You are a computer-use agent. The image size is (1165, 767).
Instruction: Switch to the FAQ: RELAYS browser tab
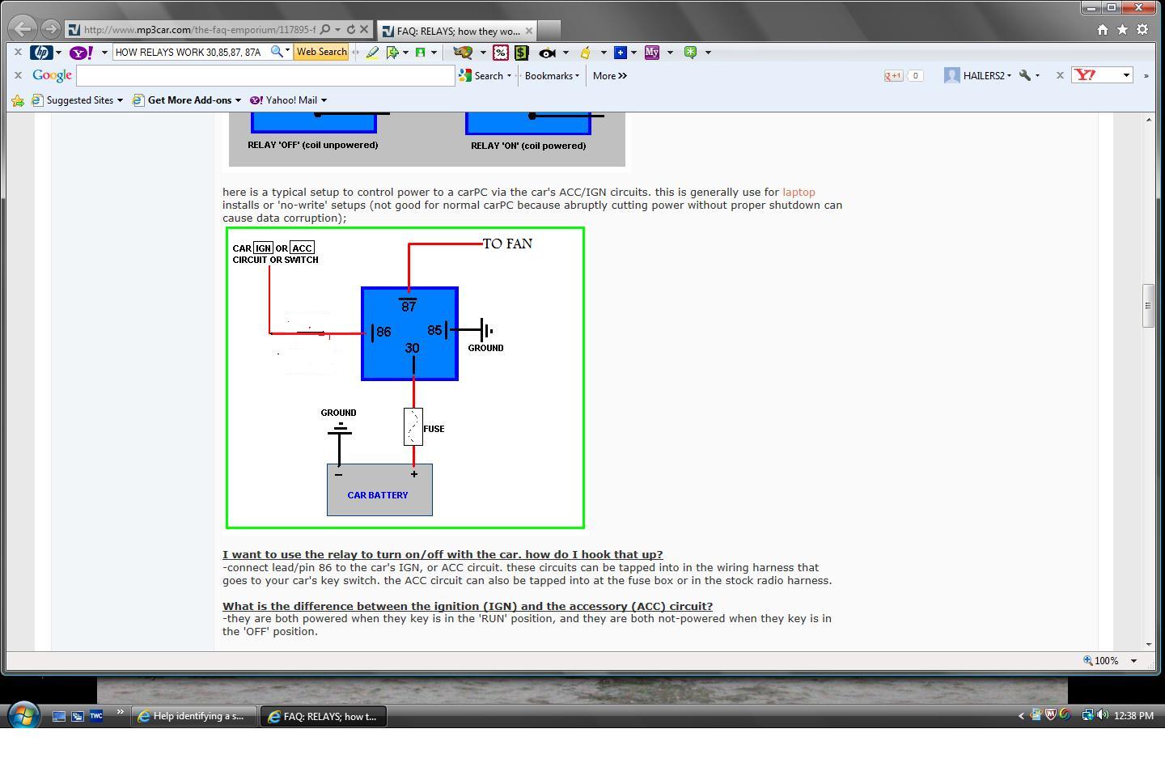pos(457,31)
